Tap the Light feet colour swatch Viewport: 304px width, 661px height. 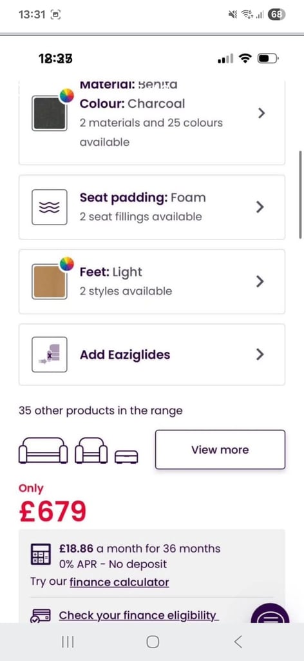[50, 281]
